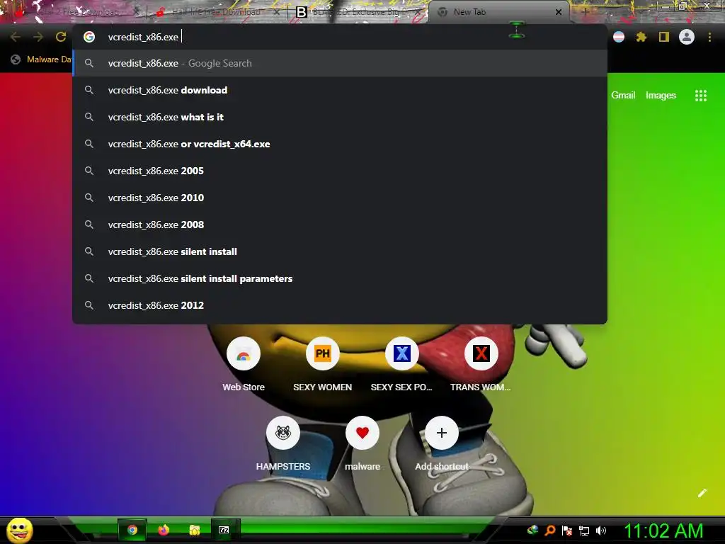725x544 pixels.
Task: Go forward using the forward arrow
Action: click(38, 37)
